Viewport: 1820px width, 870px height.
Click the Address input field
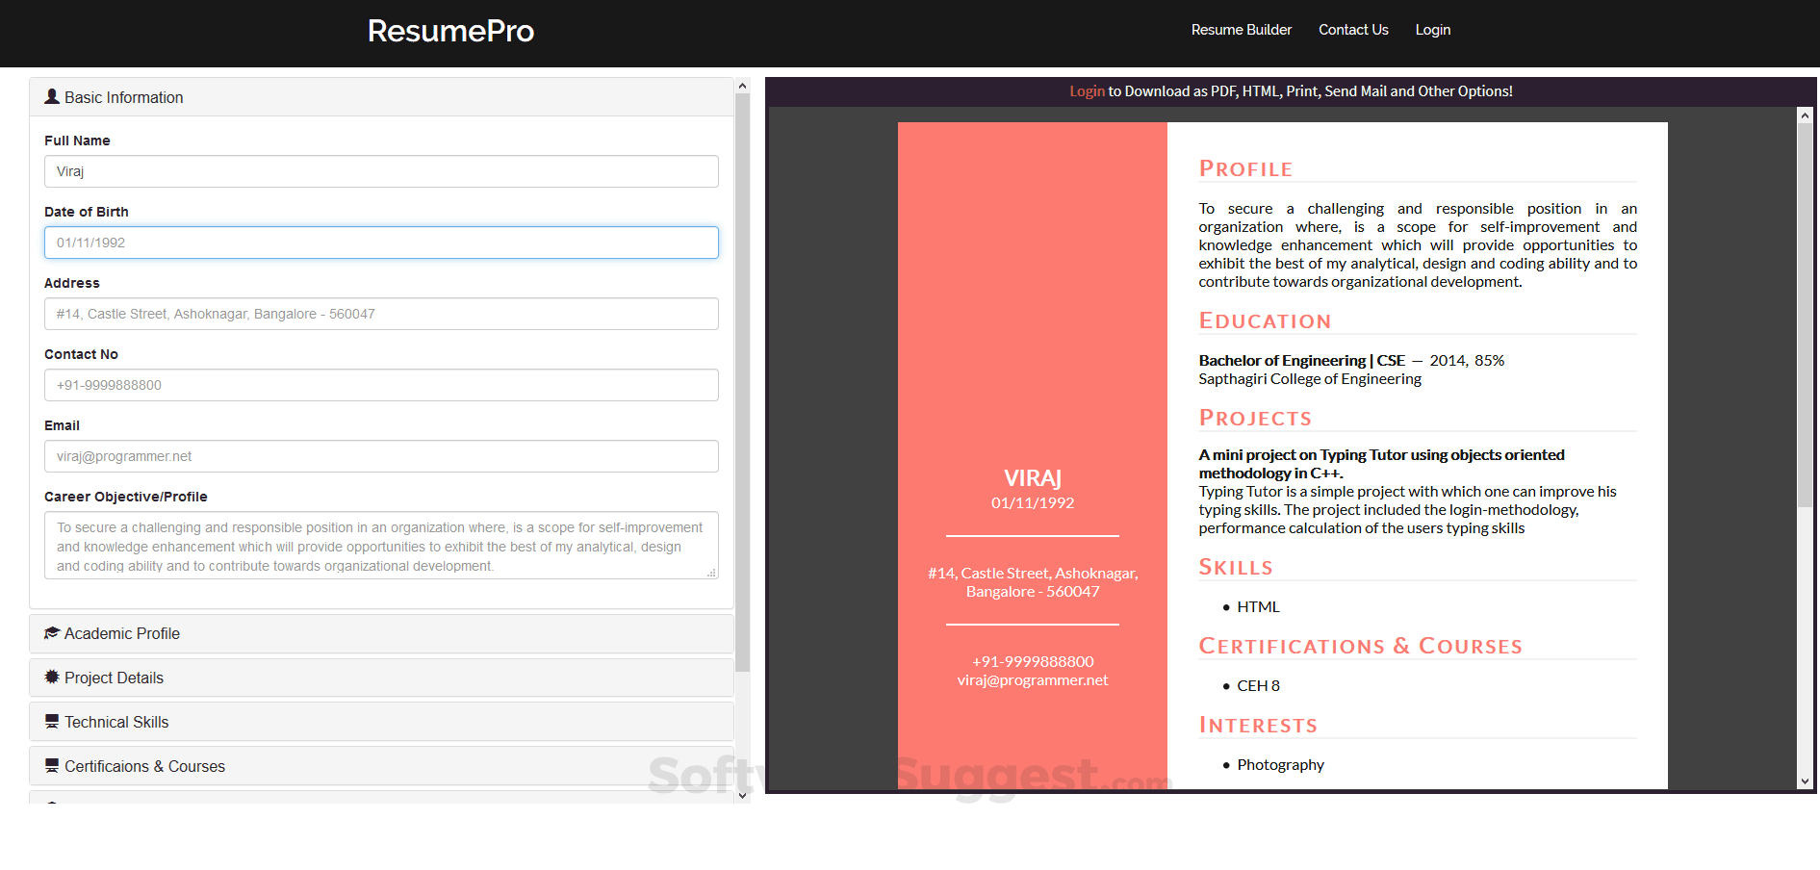381,313
